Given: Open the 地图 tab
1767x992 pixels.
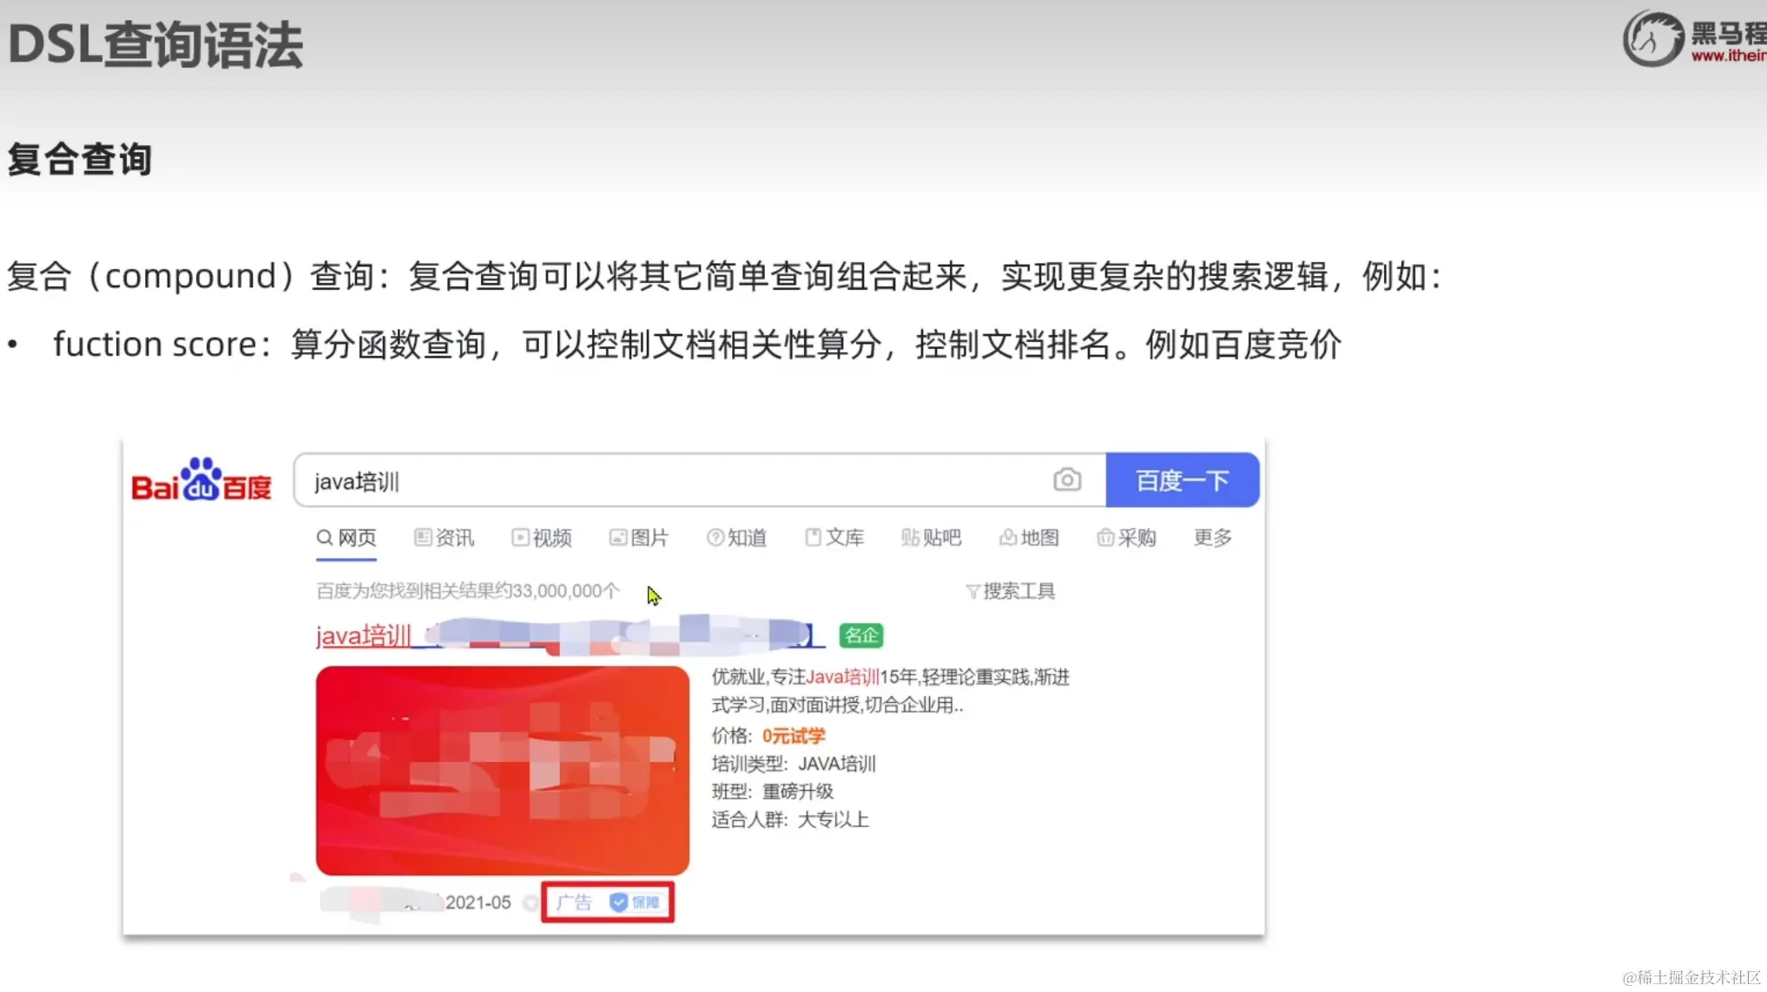Looking at the screenshot, I should (x=1029, y=537).
